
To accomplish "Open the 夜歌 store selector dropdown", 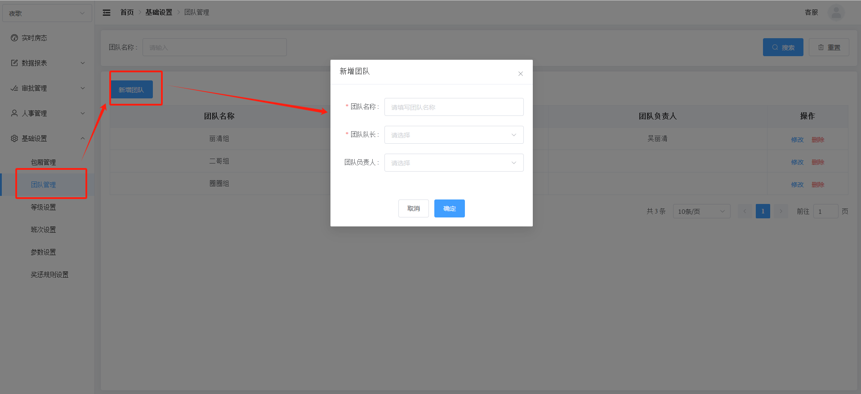I will 47,13.
